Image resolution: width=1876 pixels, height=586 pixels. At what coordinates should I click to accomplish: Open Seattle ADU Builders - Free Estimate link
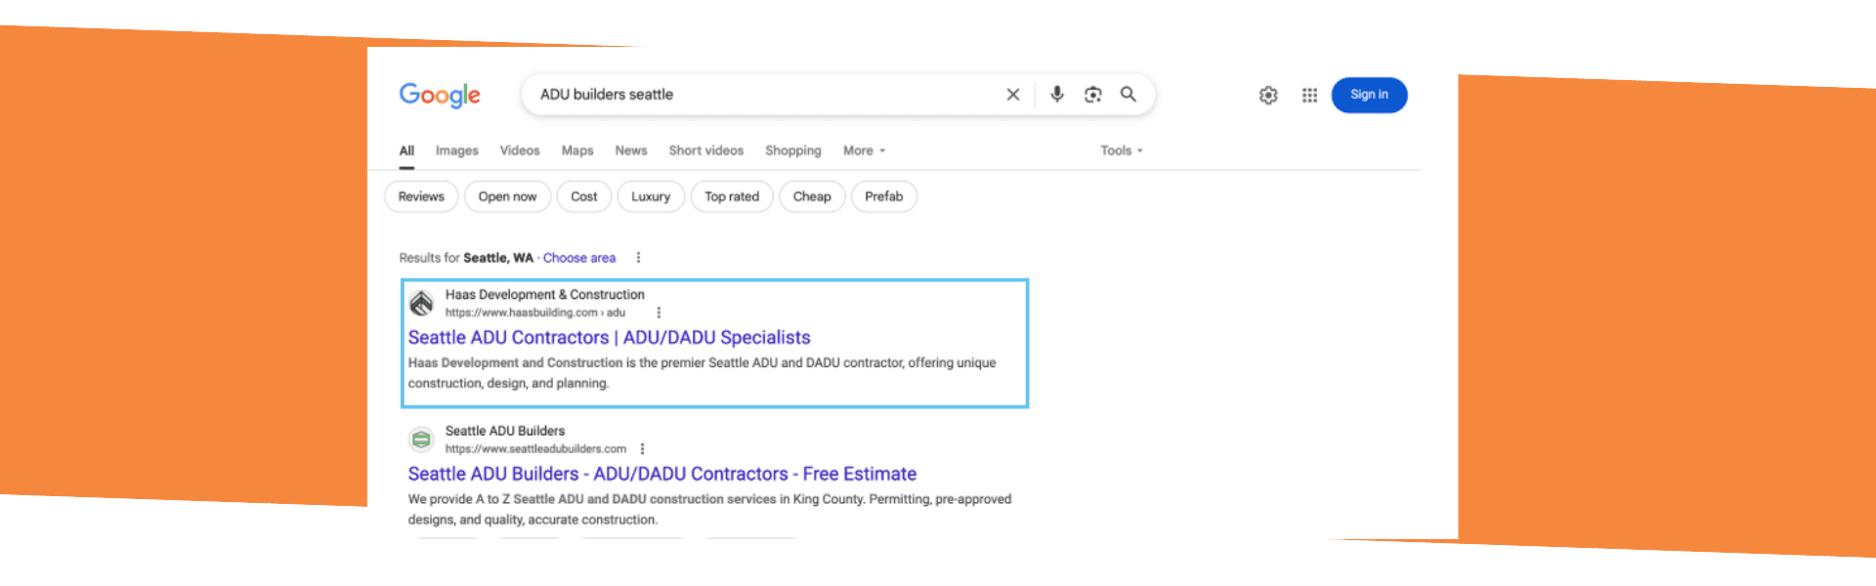662,474
